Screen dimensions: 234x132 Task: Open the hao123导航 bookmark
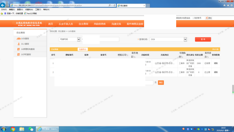click(30, 13)
